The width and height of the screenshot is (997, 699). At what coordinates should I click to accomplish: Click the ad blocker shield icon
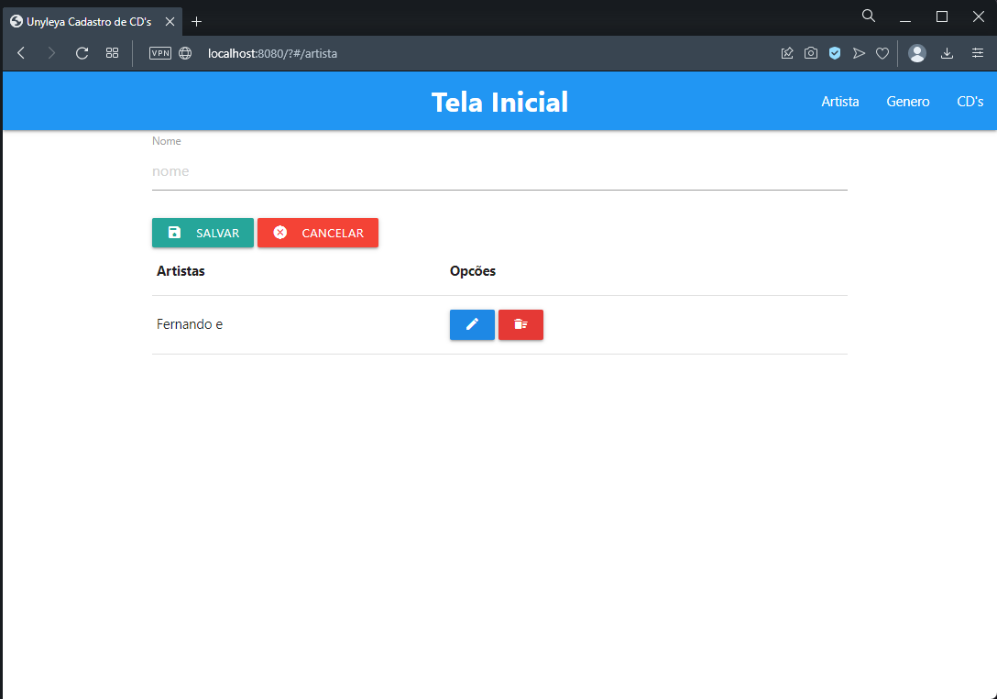[x=835, y=54]
